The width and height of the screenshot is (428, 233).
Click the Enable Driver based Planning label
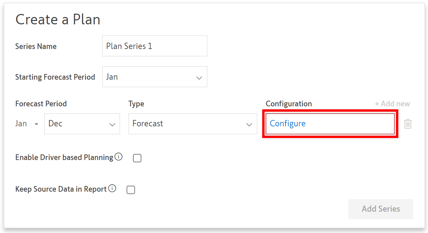tap(64, 157)
